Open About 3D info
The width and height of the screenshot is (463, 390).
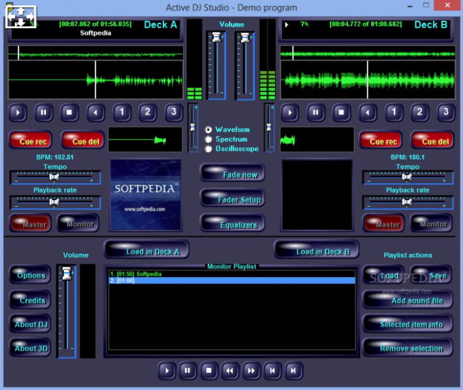click(x=30, y=347)
